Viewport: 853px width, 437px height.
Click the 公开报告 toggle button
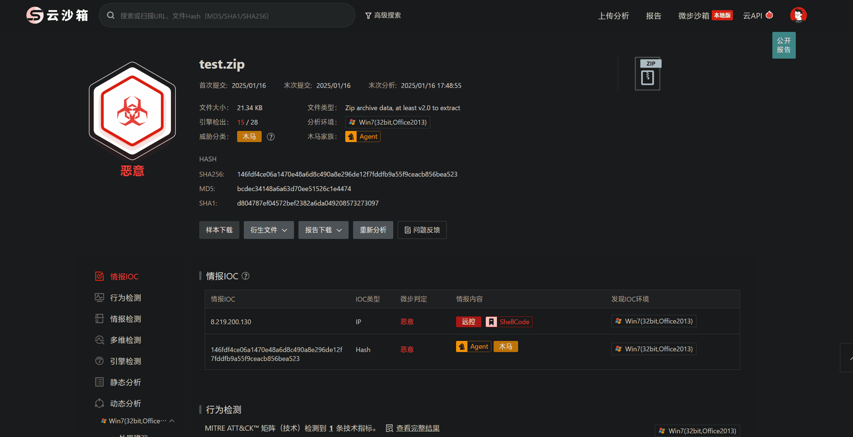tap(783, 45)
